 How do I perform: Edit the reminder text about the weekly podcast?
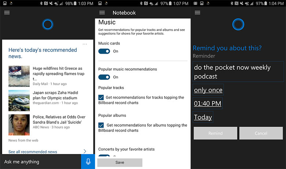(238, 72)
